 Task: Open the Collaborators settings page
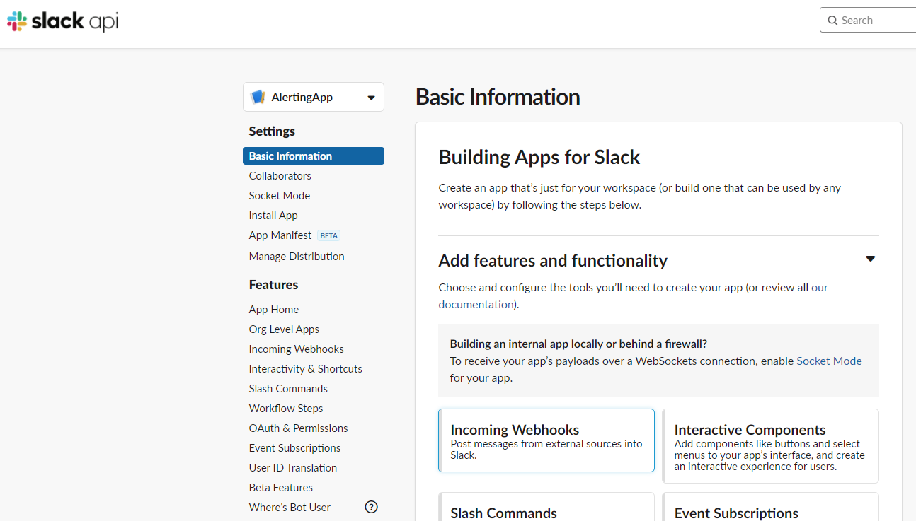click(x=280, y=176)
